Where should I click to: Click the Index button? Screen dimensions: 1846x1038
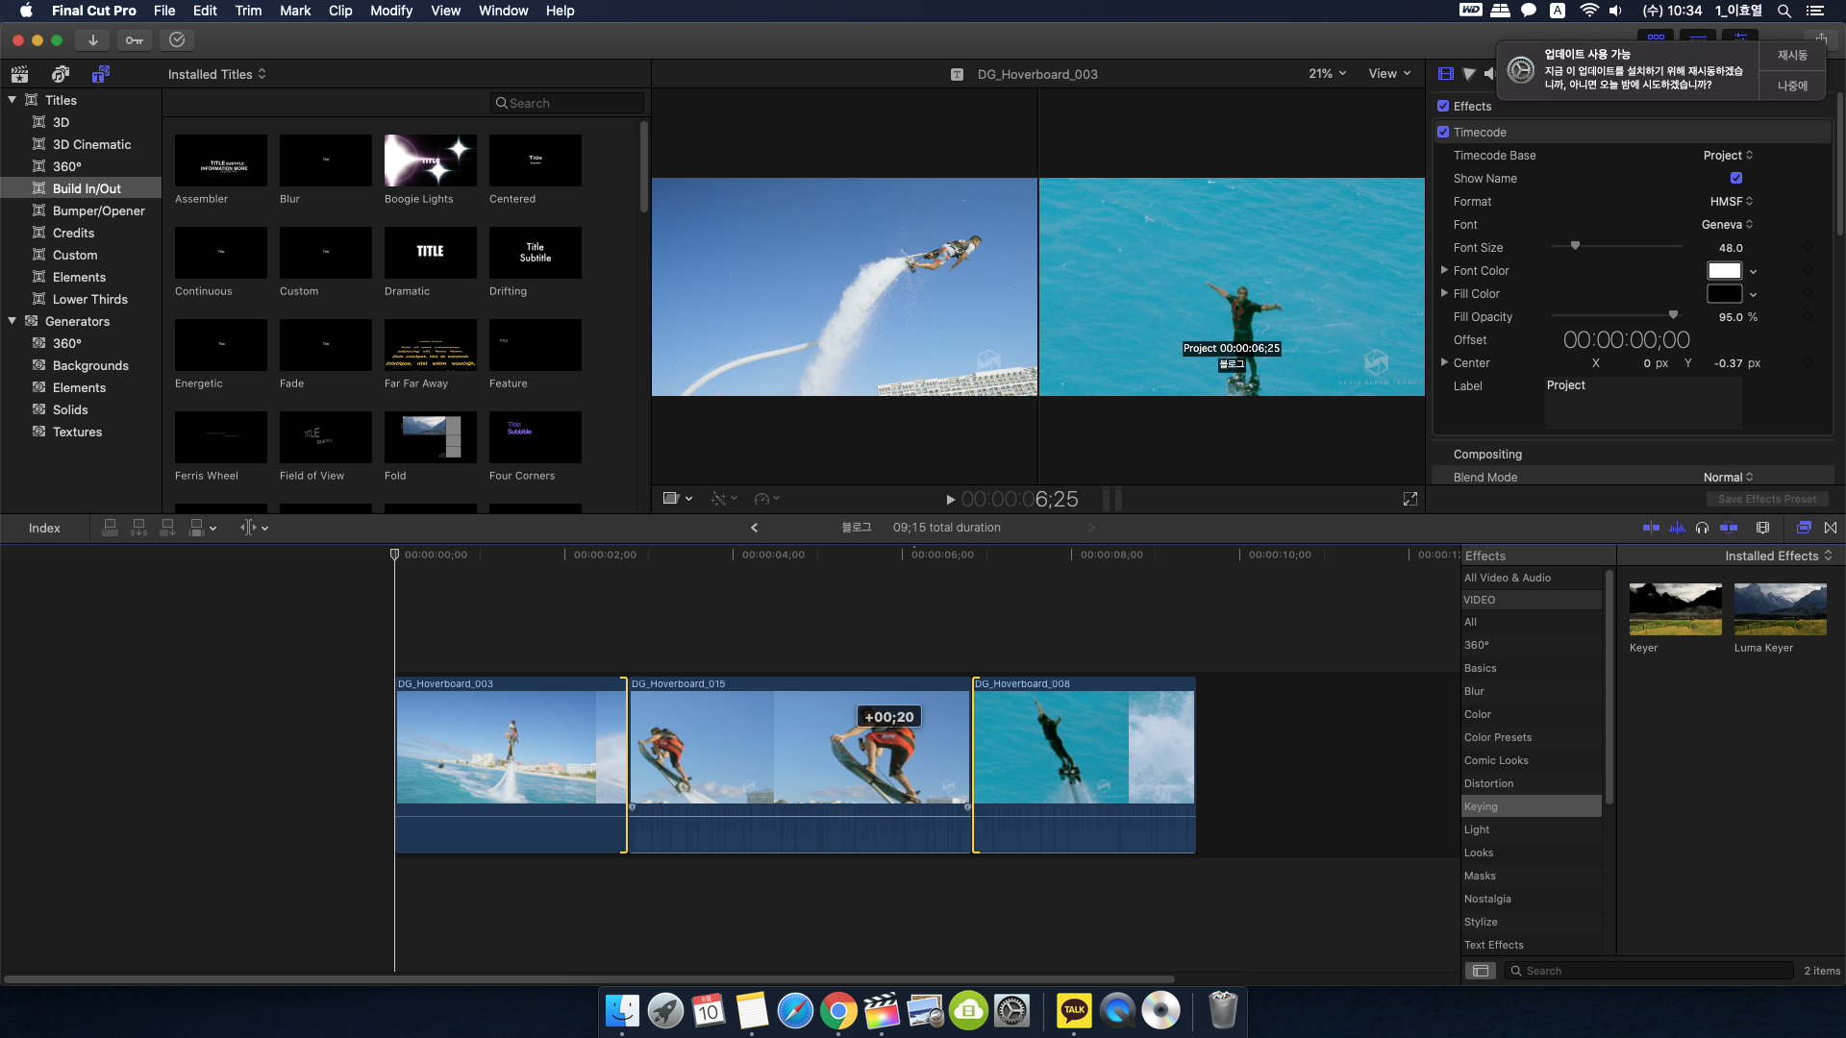coord(44,528)
